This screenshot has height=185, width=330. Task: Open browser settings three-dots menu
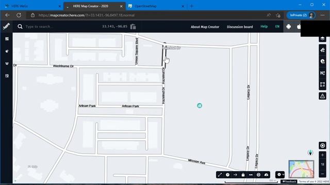(322, 15)
